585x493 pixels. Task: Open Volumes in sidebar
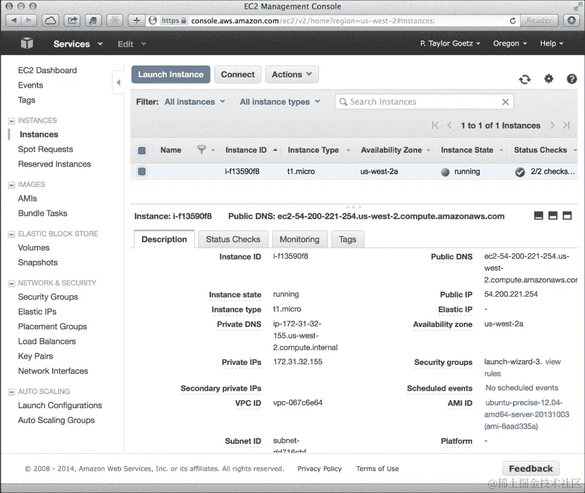coord(33,247)
